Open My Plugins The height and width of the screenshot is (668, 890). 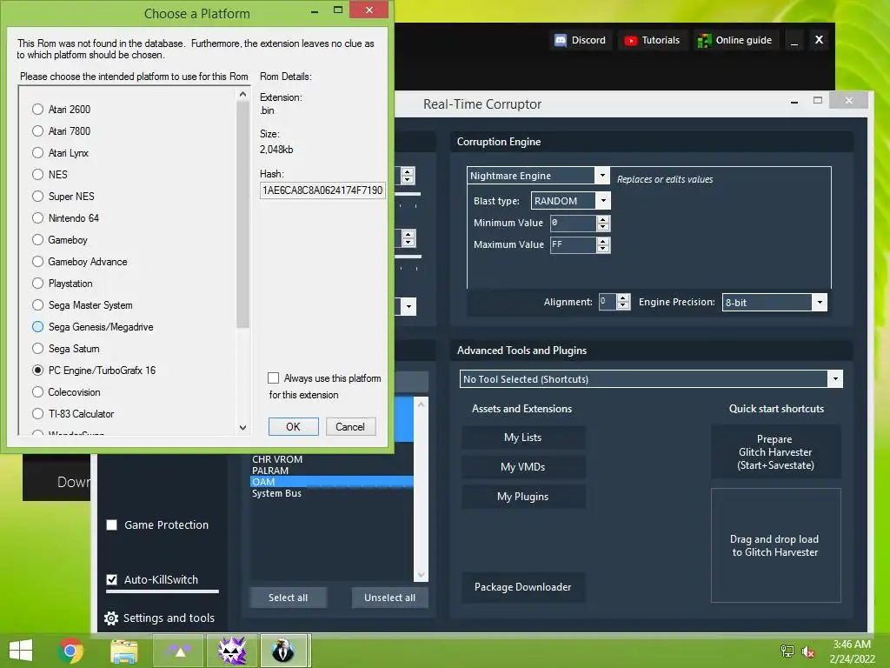pyautogui.click(x=522, y=497)
